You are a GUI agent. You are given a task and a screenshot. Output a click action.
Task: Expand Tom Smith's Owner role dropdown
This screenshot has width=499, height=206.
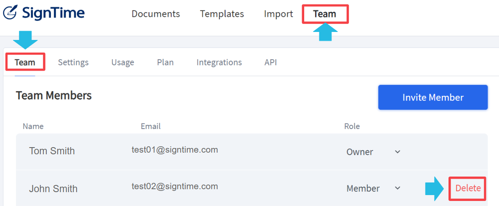(x=373, y=152)
